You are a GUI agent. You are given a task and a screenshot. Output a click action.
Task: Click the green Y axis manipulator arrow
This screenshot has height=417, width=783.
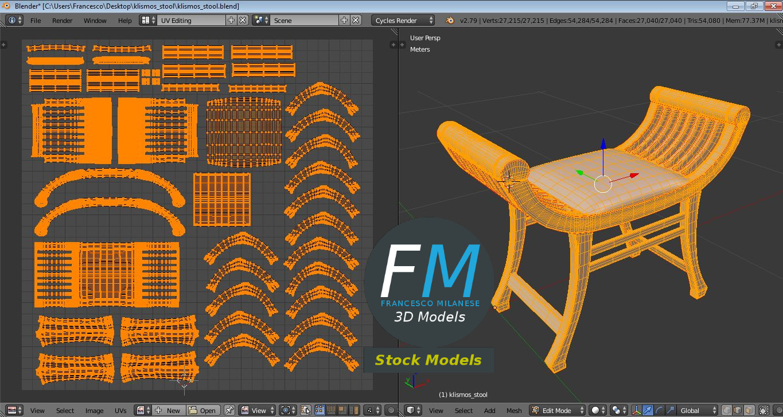[x=581, y=172]
